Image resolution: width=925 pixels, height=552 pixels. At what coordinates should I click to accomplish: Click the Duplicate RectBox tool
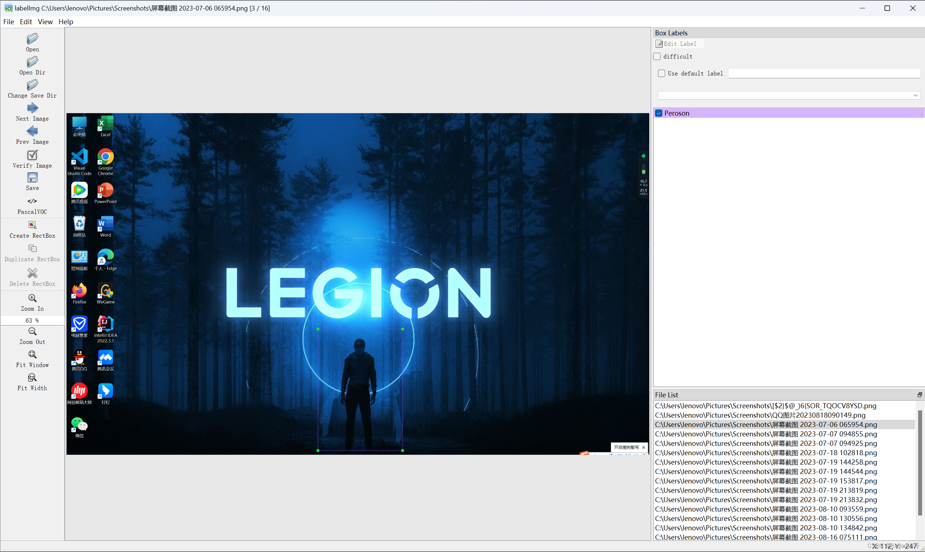coord(33,248)
